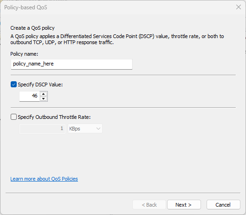Click the throttle rate number field

(42, 129)
